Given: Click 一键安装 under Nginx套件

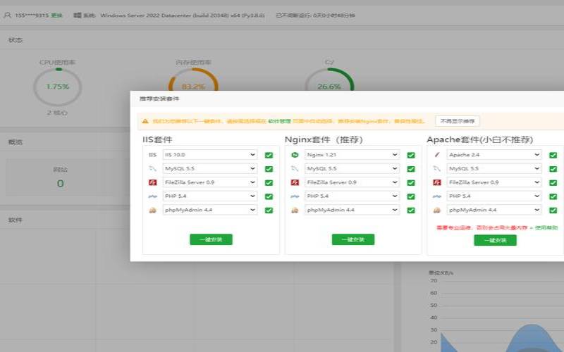Looking at the screenshot, I should pos(353,239).
